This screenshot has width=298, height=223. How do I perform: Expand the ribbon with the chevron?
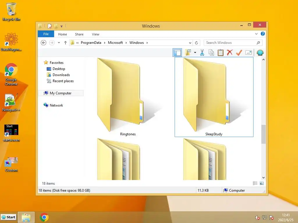point(256,34)
